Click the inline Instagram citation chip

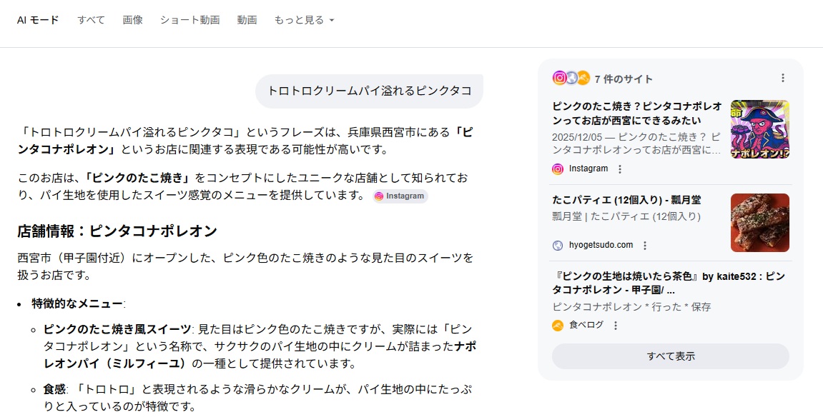400,196
